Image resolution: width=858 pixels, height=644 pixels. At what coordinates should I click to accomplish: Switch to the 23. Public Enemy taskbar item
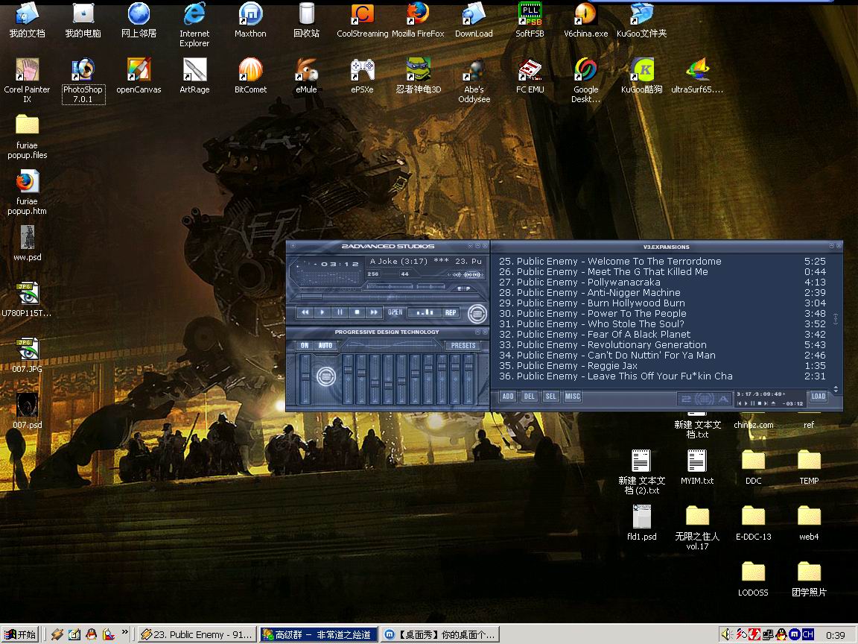197,635
